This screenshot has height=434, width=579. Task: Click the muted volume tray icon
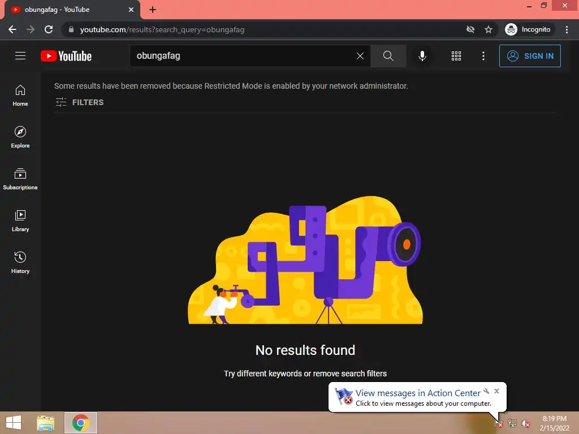coord(525,423)
